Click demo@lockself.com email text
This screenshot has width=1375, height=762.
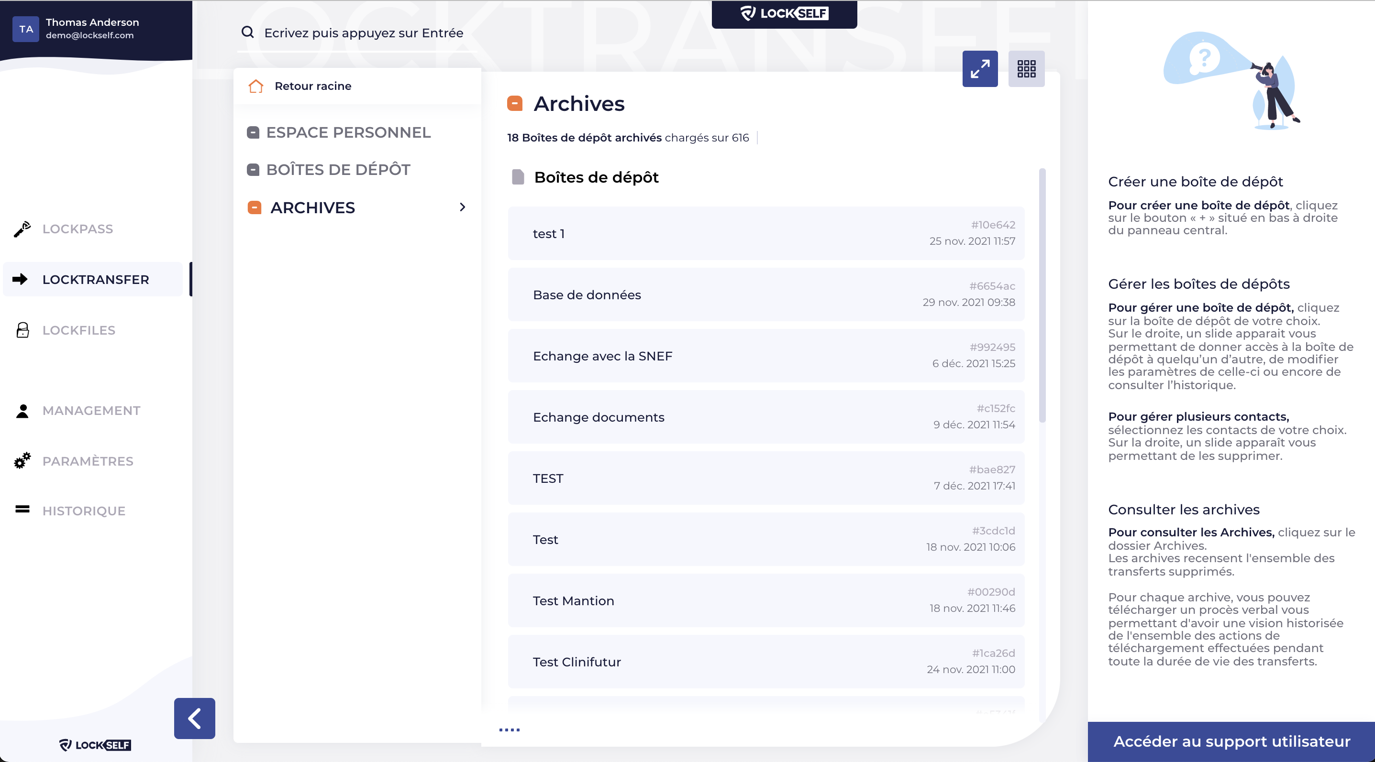[89, 35]
